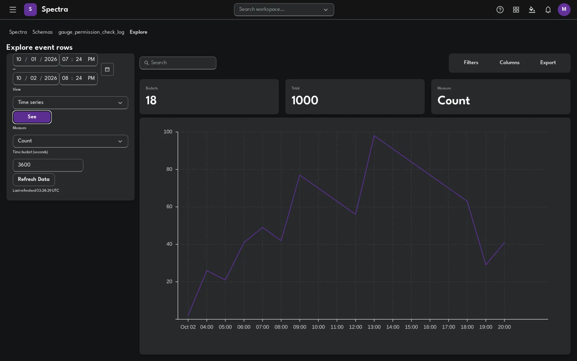This screenshot has height=361, width=577.
Task: Select start date day 01 segment
Action: [x=34, y=59]
